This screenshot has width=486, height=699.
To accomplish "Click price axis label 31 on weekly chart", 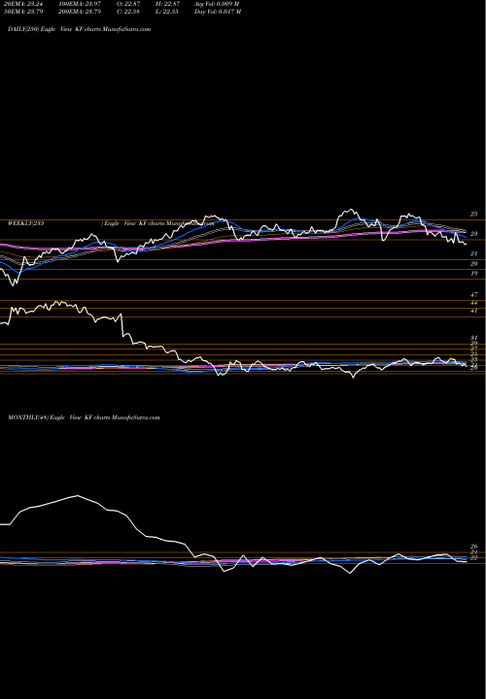I will click(474, 338).
